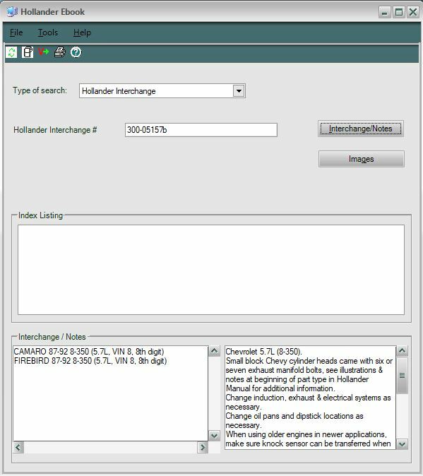The width and height of the screenshot is (423, 476).
Task: Click the Hollander Ebook title bar icon
Action: pyautogui.click(x=12, y=12)
